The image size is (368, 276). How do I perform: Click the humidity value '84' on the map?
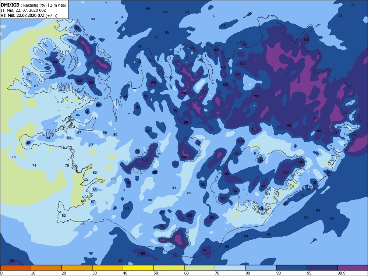(69, 138)
